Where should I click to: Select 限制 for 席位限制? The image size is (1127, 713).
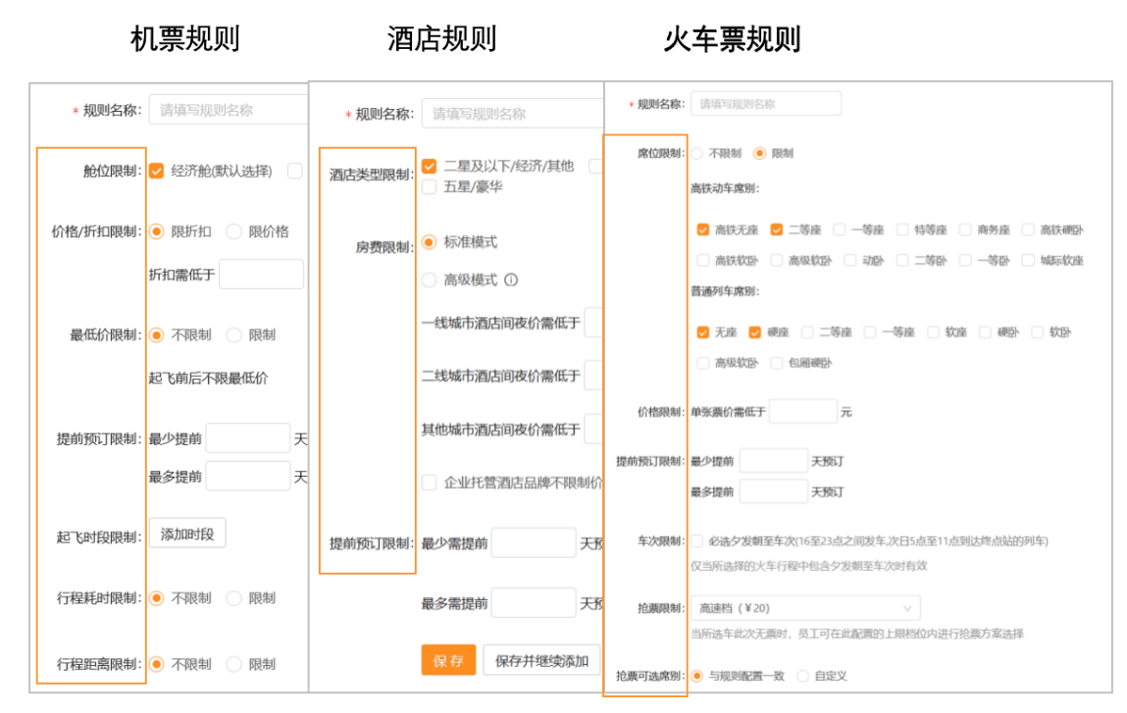760,153
